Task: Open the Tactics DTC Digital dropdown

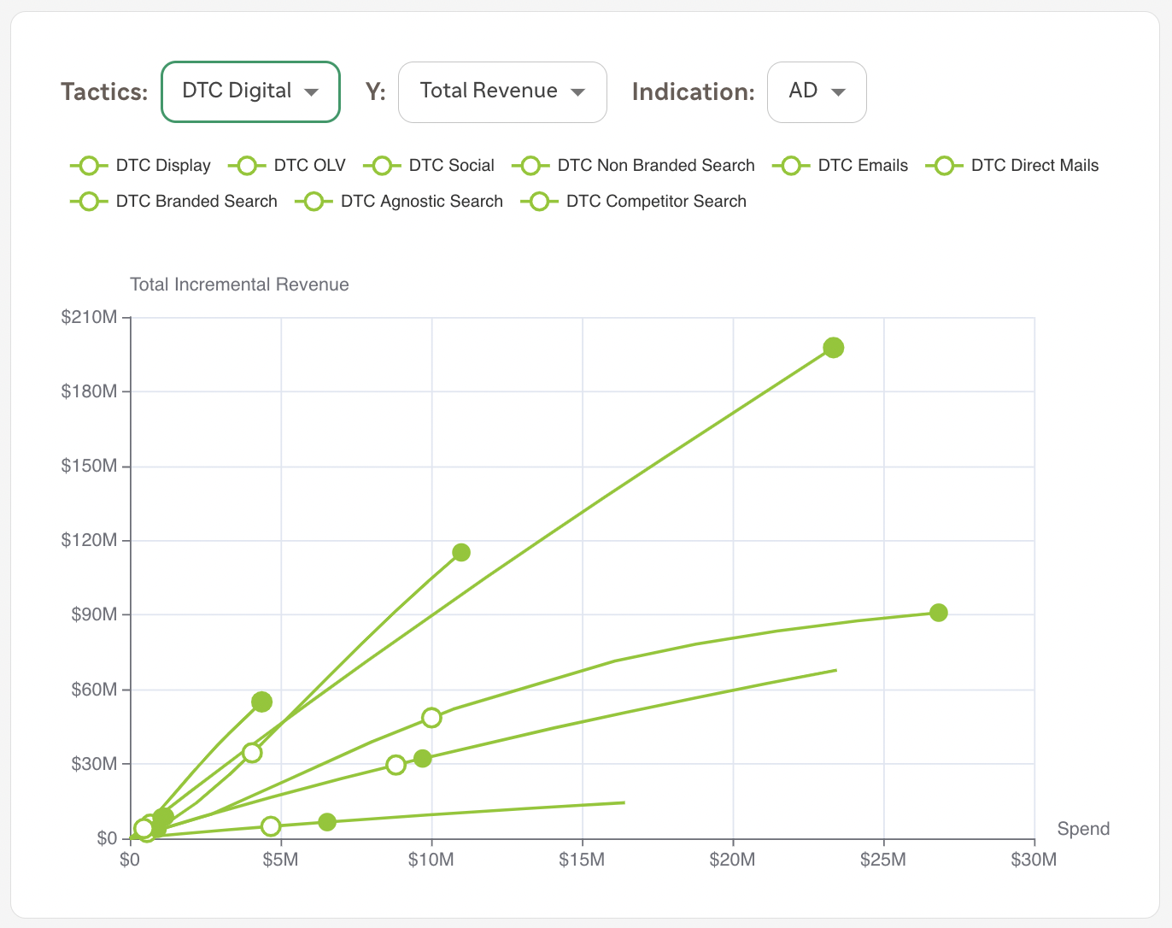Action: click(250, 91)
